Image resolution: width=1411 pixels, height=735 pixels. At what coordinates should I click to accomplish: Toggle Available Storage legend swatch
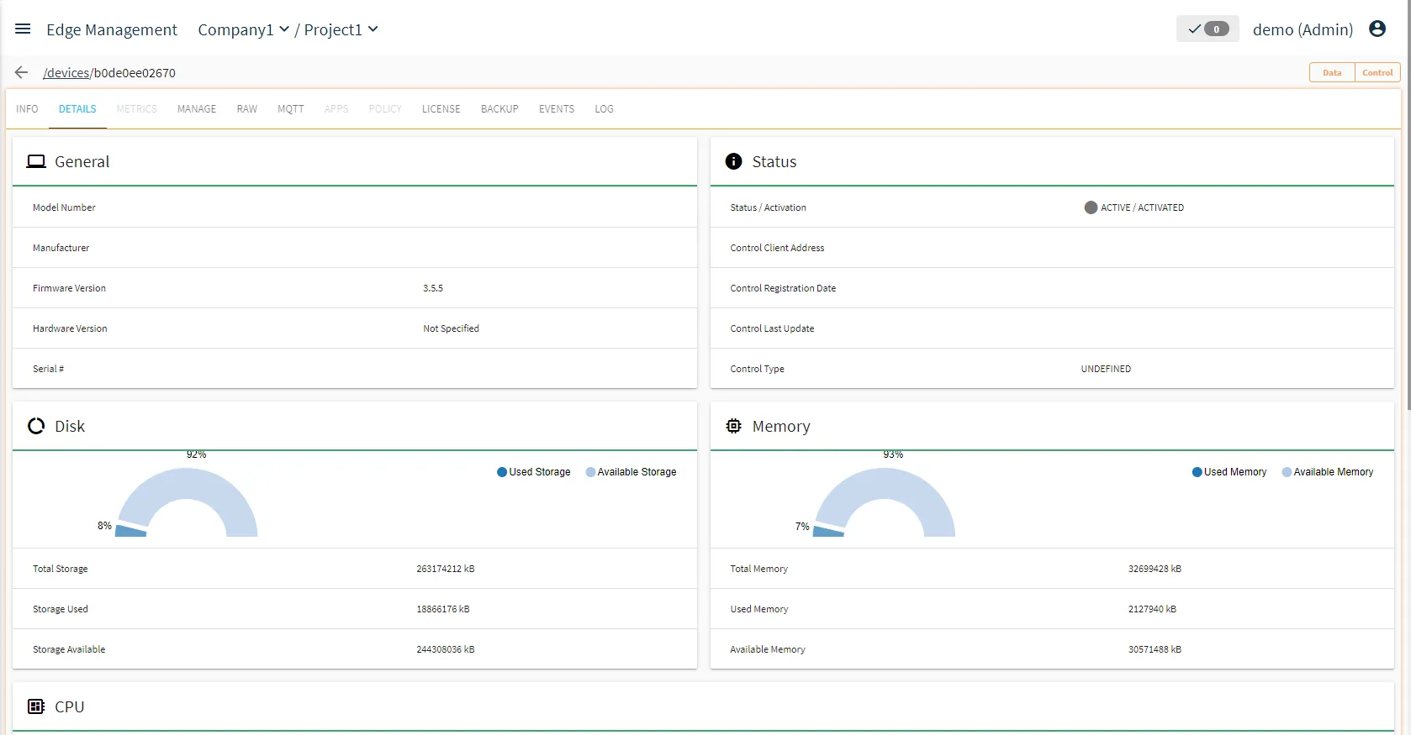[x=590, y=472]
